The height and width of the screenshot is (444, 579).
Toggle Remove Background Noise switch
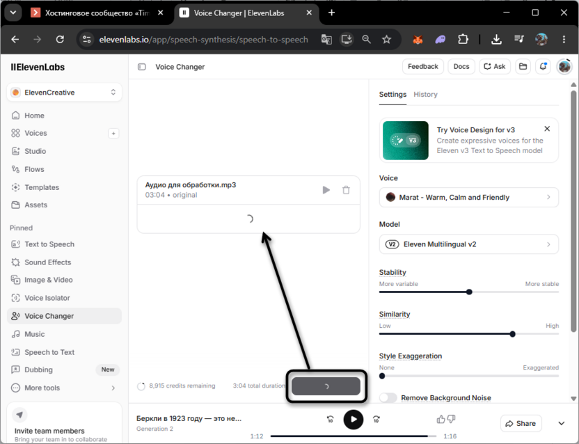coord(388,398)
